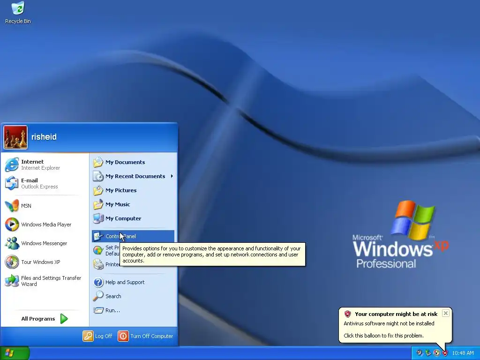The image size is (480, 360).
Task: Select Windows Media Player entry text
Action: (x=46, y=225)
